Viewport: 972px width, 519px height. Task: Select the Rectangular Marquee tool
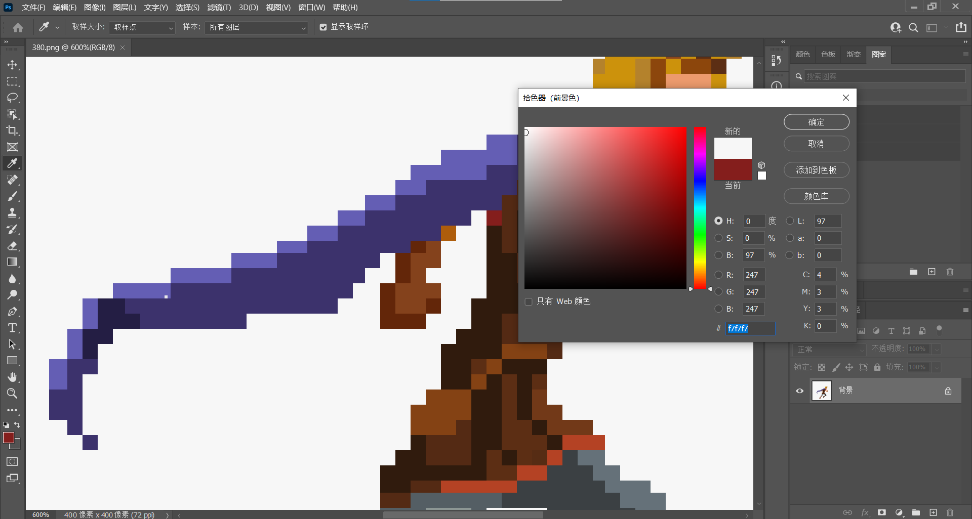(x=12, y=81)
